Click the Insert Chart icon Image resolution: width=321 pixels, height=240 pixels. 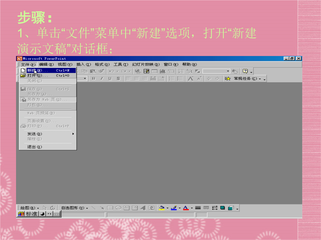pos(163,71)
